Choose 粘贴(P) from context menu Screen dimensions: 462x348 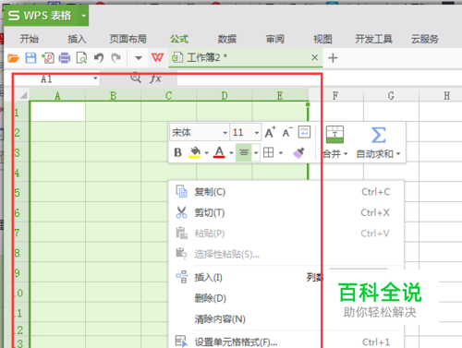coord(286,234)
